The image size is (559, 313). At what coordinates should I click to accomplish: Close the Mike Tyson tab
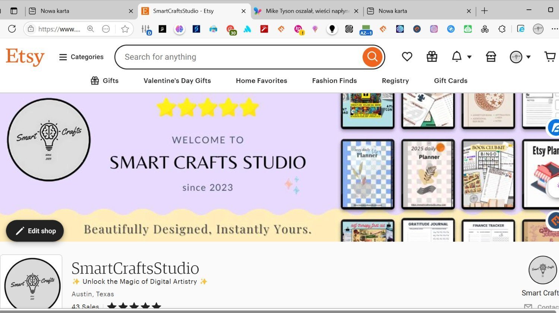[x=356, y=11]
